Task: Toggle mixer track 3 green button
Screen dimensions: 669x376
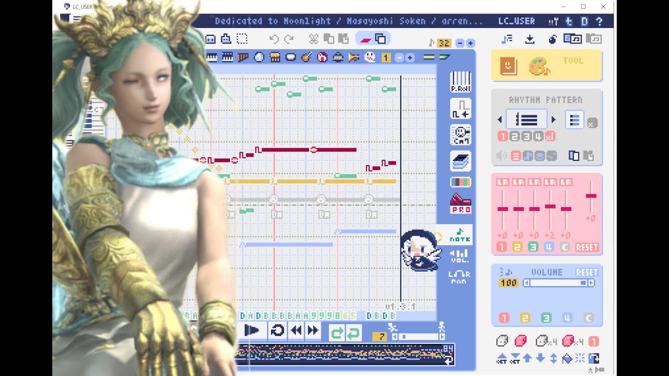Action: click(x=533, y=247)
